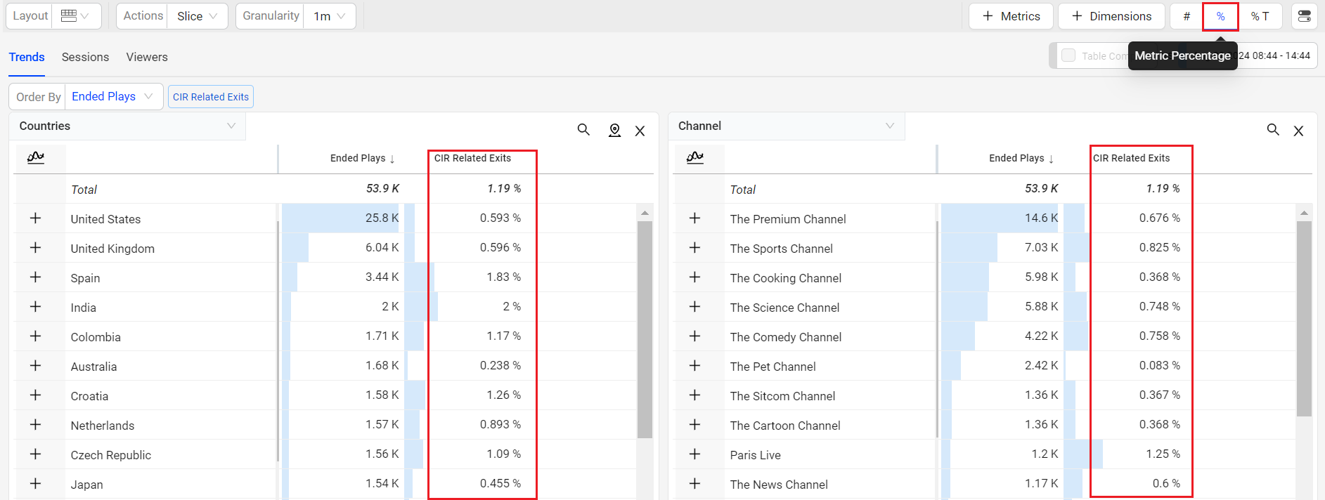This screenshot has width=1325, height=500.
Task: Switch to the Viewers tab
Action: [147, 57]
